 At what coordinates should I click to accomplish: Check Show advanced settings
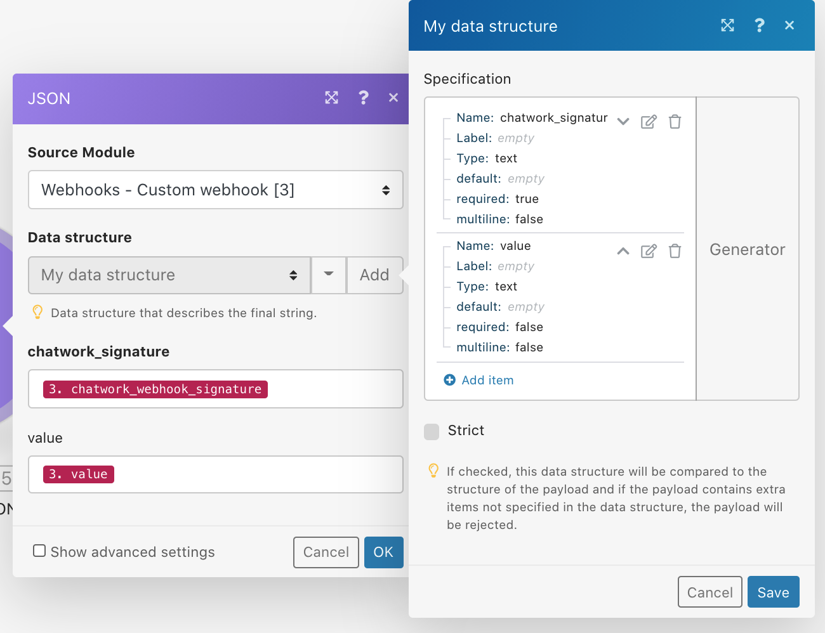click(39, 551)
